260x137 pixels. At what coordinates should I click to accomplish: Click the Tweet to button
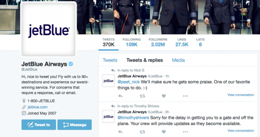[39, 125]
